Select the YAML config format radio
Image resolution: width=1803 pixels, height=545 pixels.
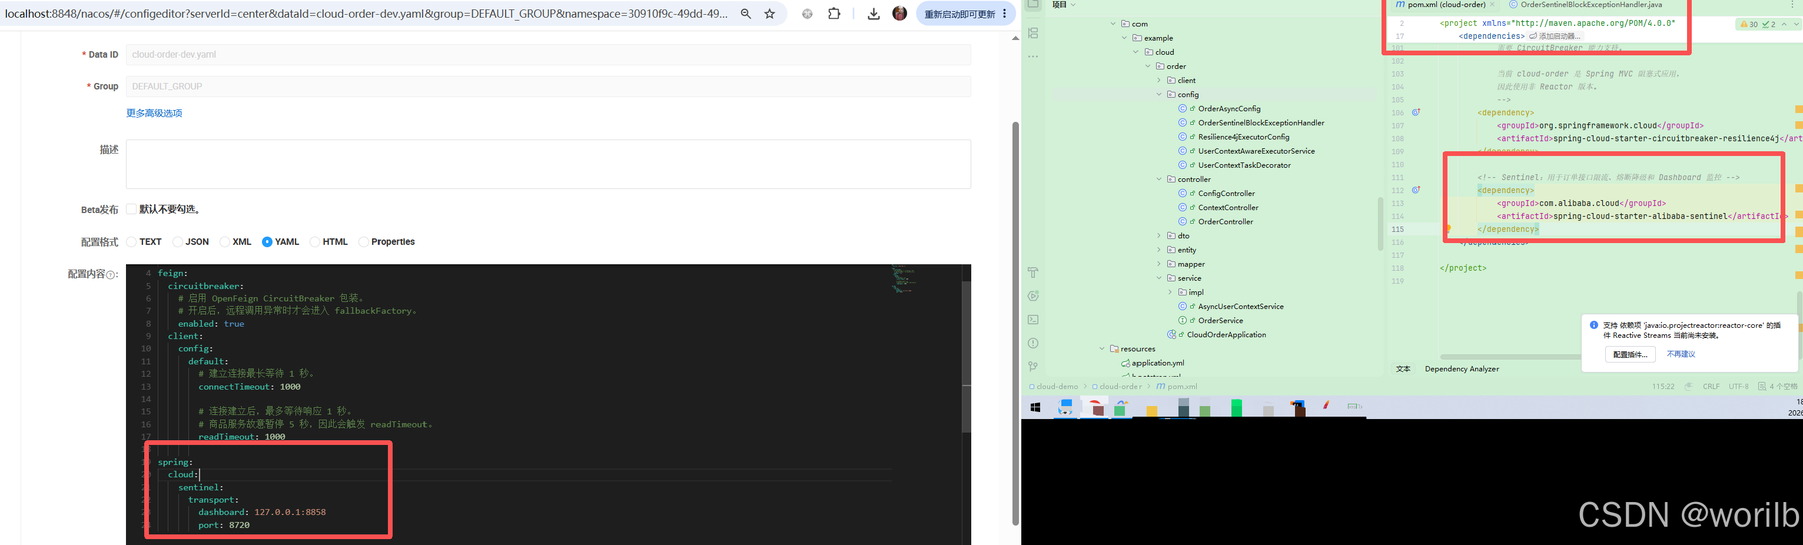267,242
